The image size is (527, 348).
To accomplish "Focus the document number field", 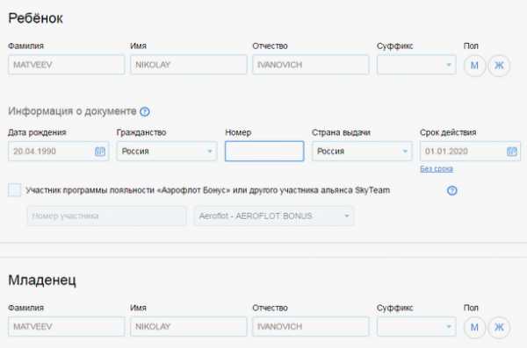I will [x=264, y=152].
